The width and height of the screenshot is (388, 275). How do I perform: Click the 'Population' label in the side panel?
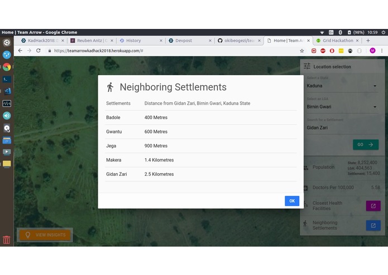click(323, 167)
